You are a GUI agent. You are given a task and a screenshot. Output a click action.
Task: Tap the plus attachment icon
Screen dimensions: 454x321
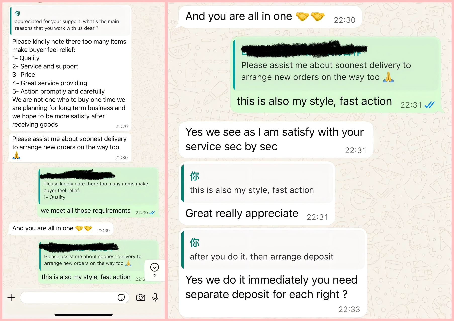click(x=11, y=297)
